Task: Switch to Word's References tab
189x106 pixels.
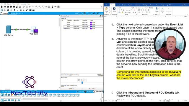Action: click(137, 5)
